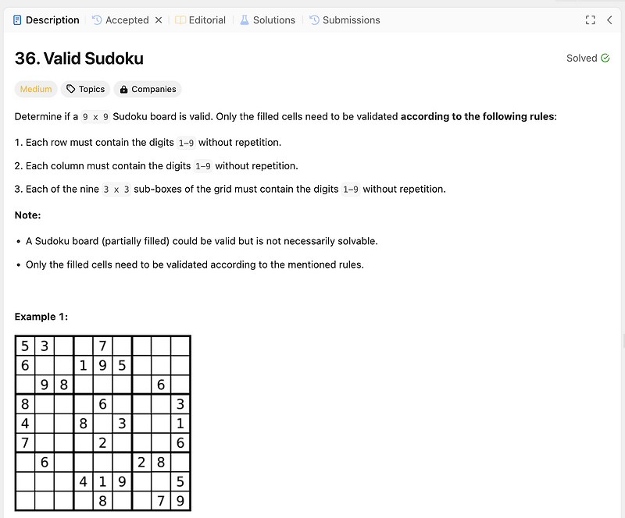The image size is (625, 518).
Task: Switch to the Editorial tab
Action: click(206, 20)
